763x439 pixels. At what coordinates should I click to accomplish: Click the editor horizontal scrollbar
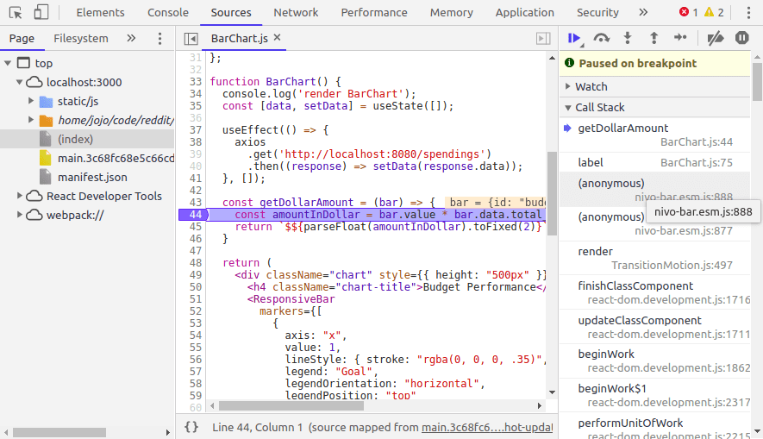pos(291,405)
